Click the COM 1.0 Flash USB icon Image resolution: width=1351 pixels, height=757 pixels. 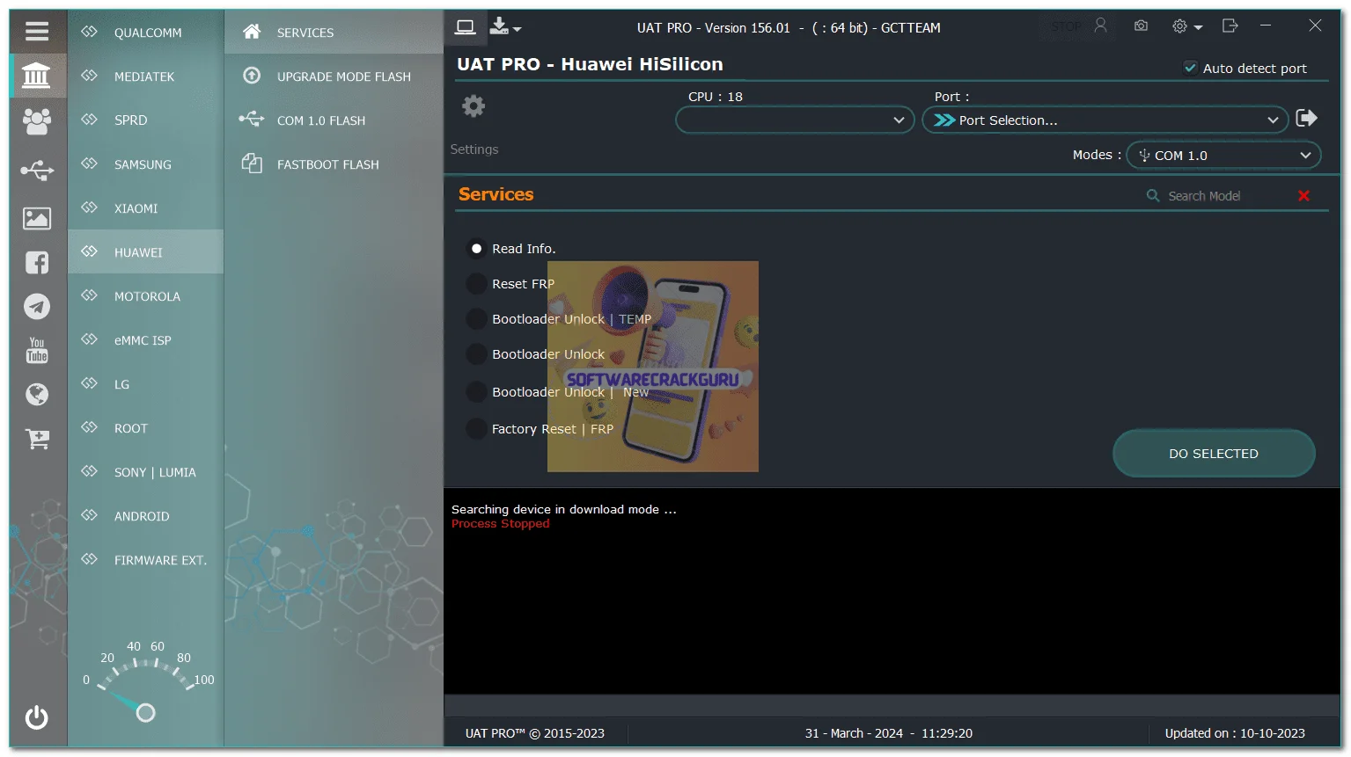click(252, 119)
